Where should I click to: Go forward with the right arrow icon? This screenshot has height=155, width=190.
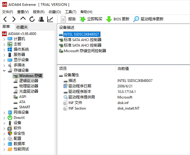(x=14, y=19)
